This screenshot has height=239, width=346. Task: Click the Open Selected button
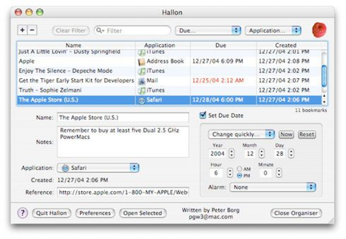point(143,213)
